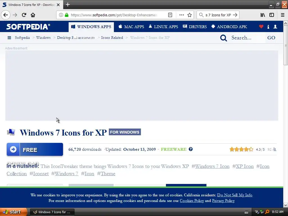The height and width of the screenshot is (216, 288).
Task: Click Do Not Sell My Info link
Action: point(235,195)
